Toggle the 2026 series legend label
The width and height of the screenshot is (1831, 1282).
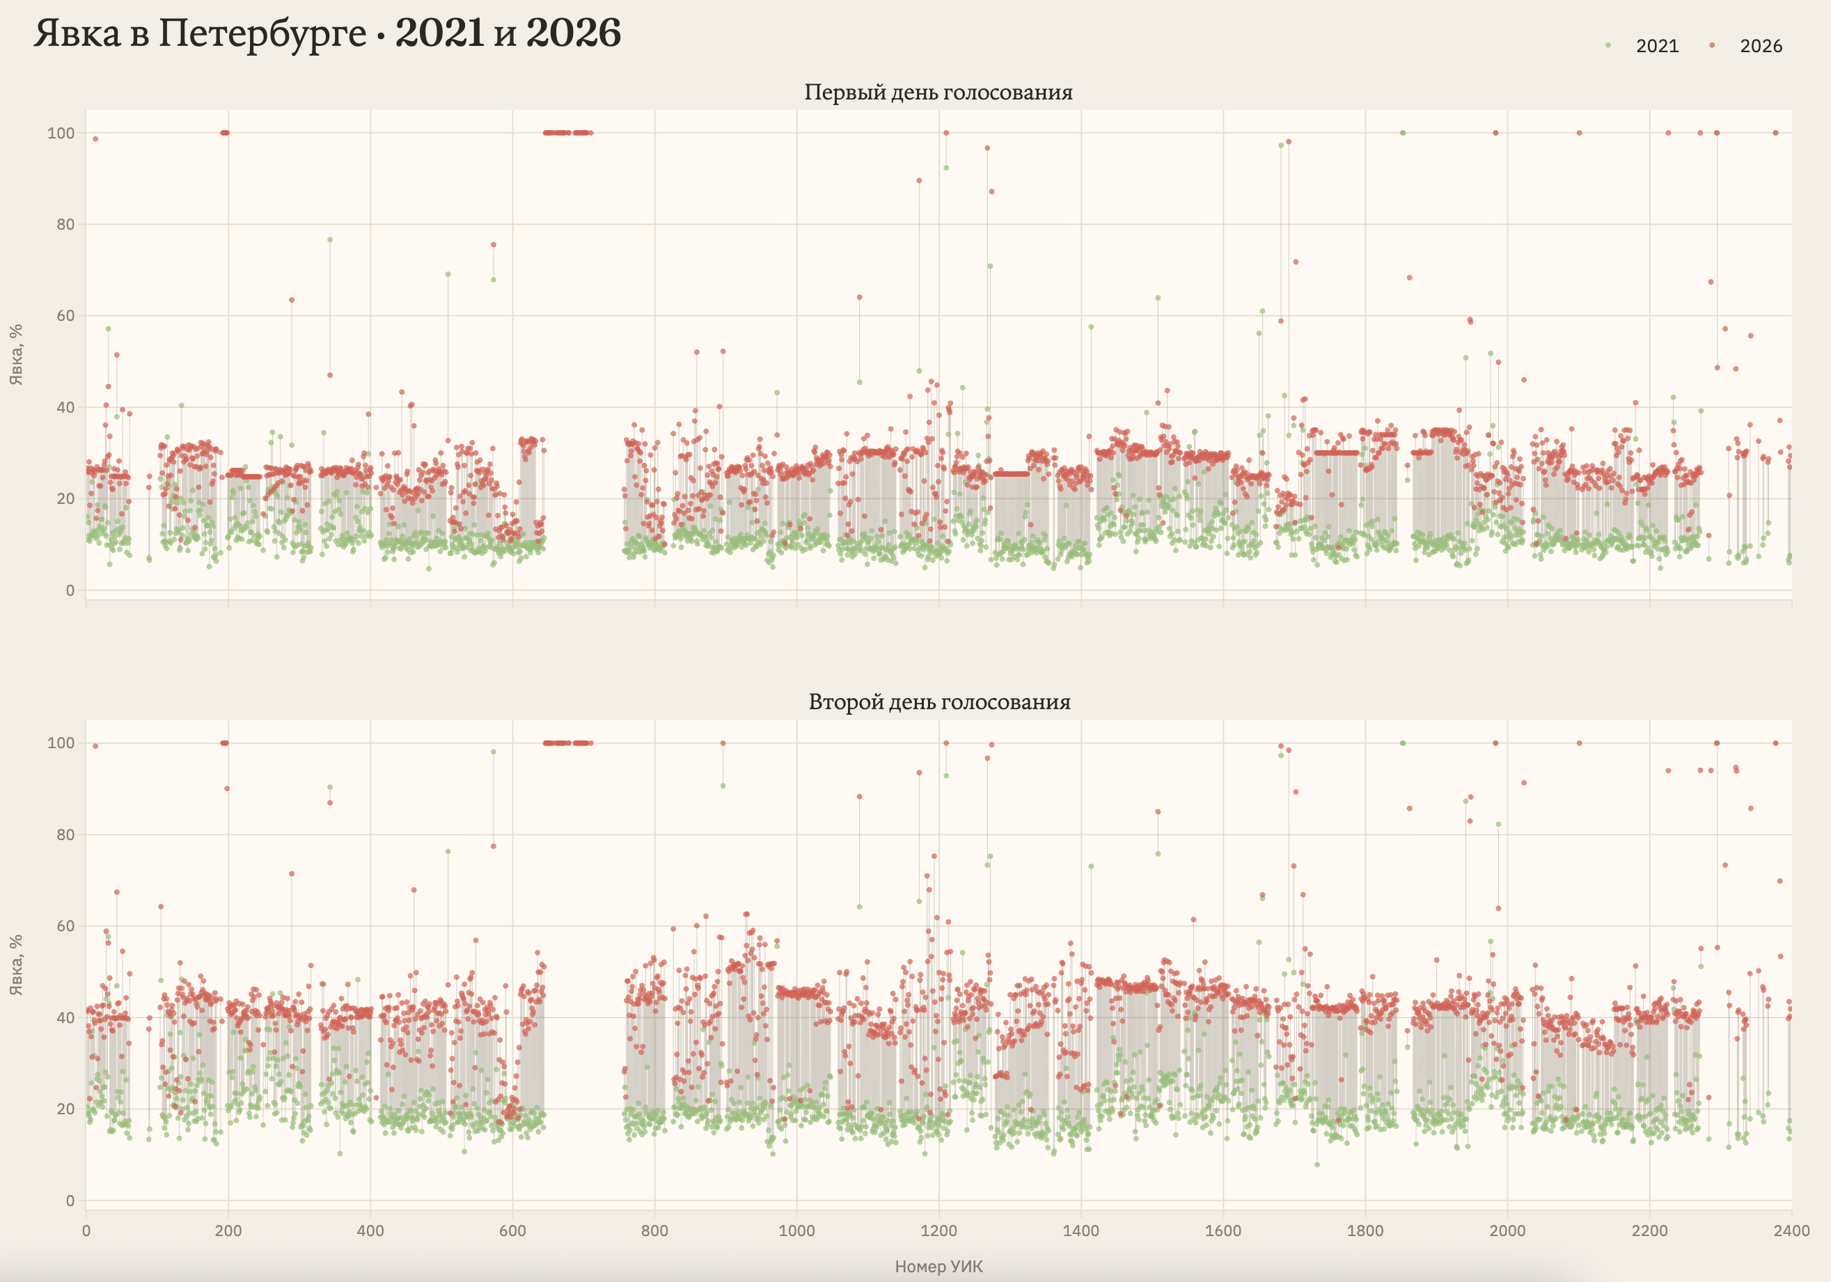click(x=1761, y=46)
